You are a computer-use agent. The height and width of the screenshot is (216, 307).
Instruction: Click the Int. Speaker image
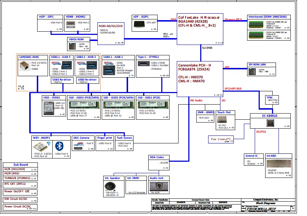point(110,186)
